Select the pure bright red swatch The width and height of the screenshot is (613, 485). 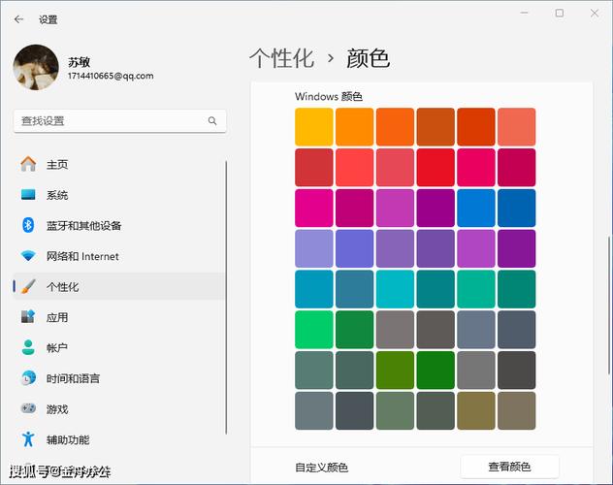point(436,167)
